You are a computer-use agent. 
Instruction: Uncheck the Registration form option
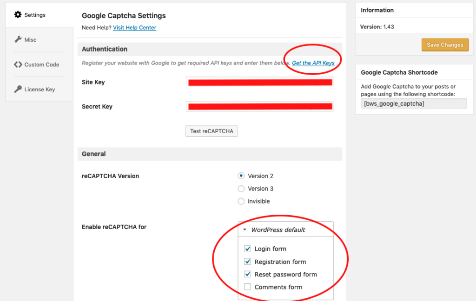click(247, 261)
